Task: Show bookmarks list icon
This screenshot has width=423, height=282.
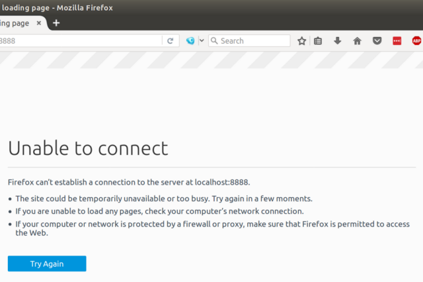Action: click(x=318, y=41)
